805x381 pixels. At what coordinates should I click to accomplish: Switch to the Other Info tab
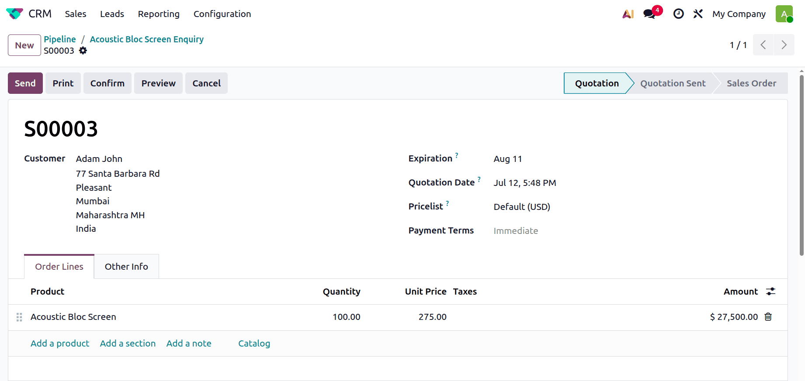coord(126,267)
